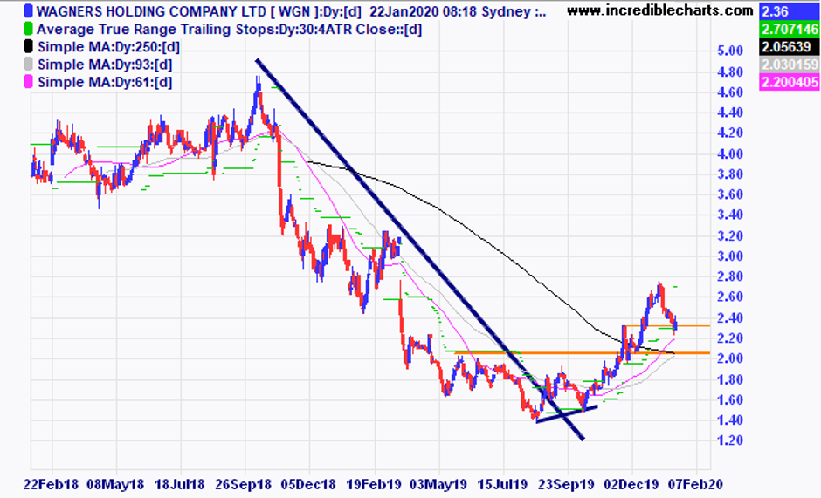Click the green ATR Trailing Stops legend swatch
The width and height of the screenshot is (821, 498).
[x=28, y=29]
